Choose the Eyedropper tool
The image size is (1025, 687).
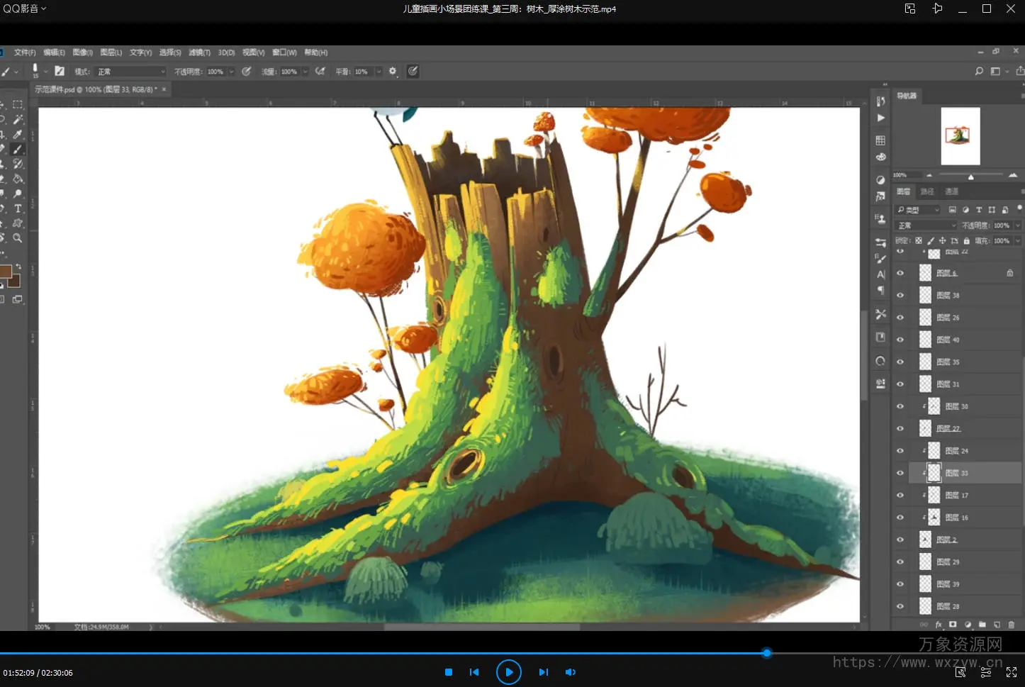[18, 134]
